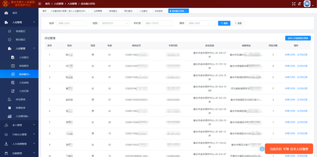Click the 老人管理 people icon
The height and width of the screenshot is (157, 317).
coord(6,125)
